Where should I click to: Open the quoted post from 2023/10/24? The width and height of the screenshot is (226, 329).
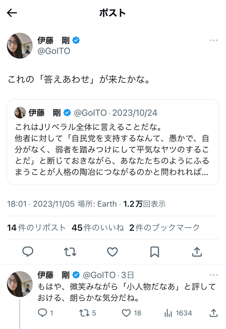coord(113,142)
